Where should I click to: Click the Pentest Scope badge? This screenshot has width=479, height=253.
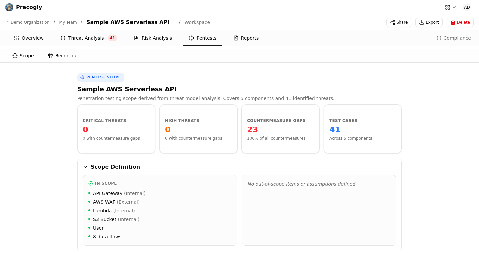(101, 77)
